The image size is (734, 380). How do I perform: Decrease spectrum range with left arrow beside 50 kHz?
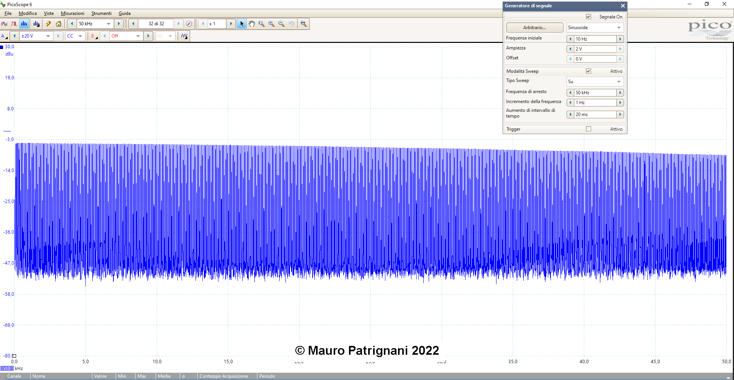point(72,24)
